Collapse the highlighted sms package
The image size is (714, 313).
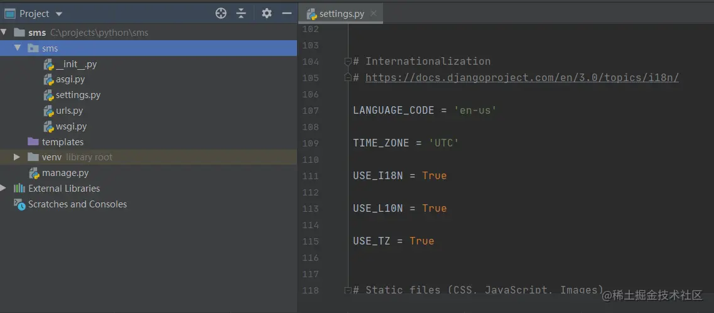click(18, 48)
